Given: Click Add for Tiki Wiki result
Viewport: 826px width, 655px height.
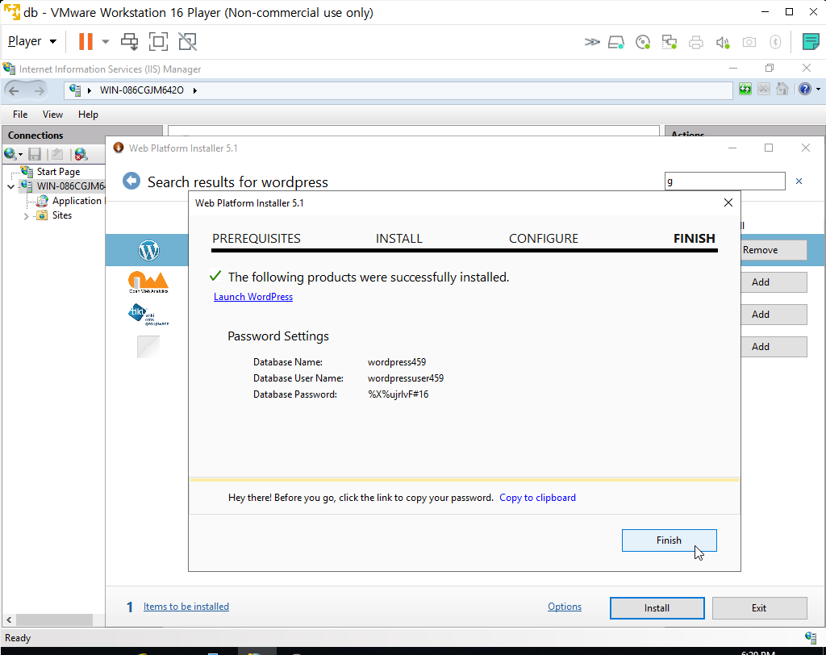Looking at the screenshot, I should [774, 315].
